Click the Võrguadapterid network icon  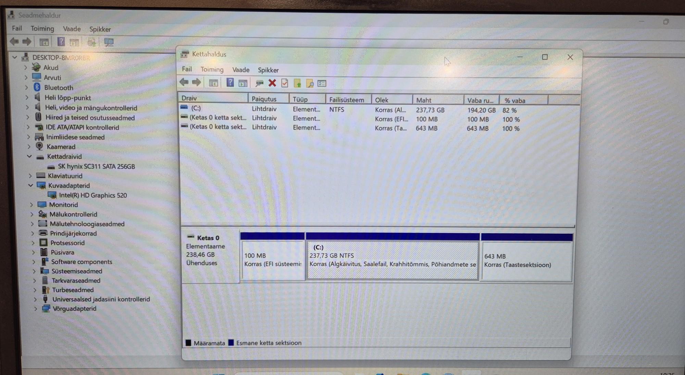coord(46,308)
